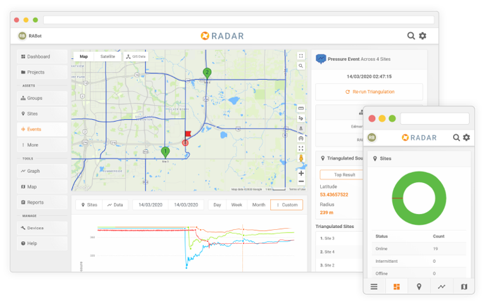Open the location pin tab in mobile bar

419,287
